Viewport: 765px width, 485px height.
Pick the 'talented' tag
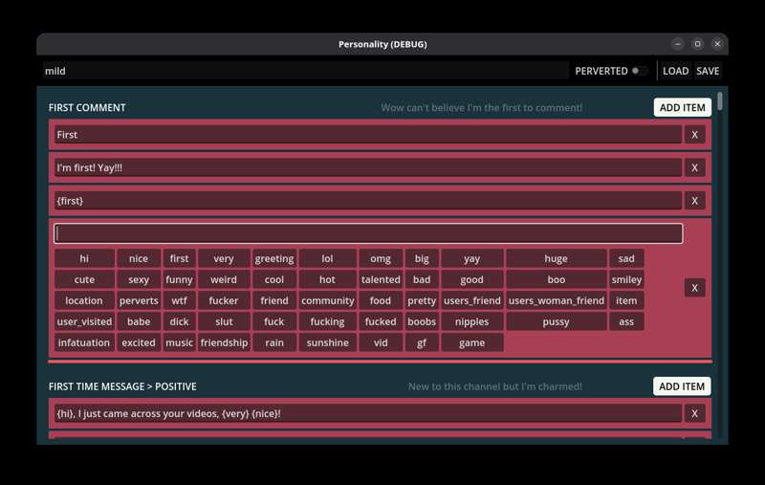point(381,279)
